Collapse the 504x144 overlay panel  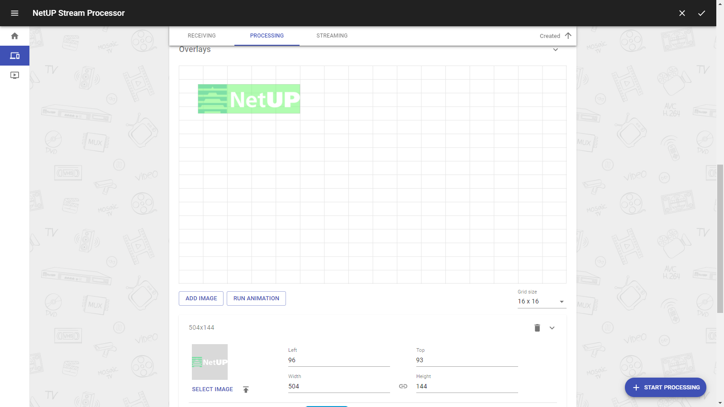click(552, 328)
